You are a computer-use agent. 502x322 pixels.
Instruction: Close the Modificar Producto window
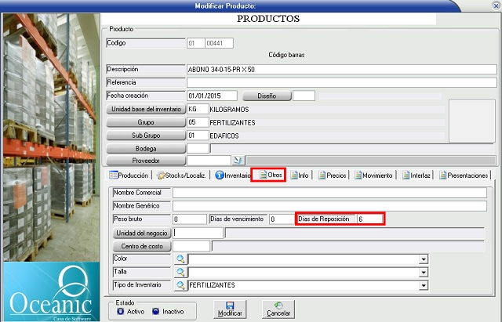pyautogui.click(x=494, y=5)
